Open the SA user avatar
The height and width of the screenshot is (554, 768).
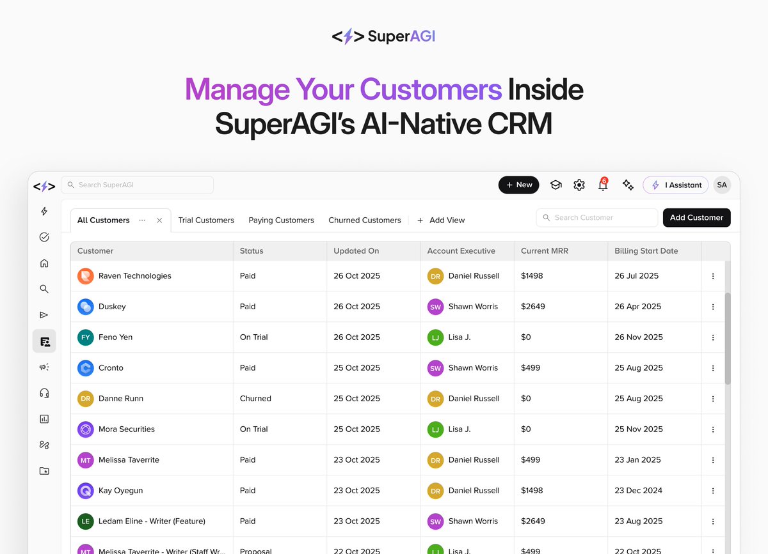tap(722, 185)
